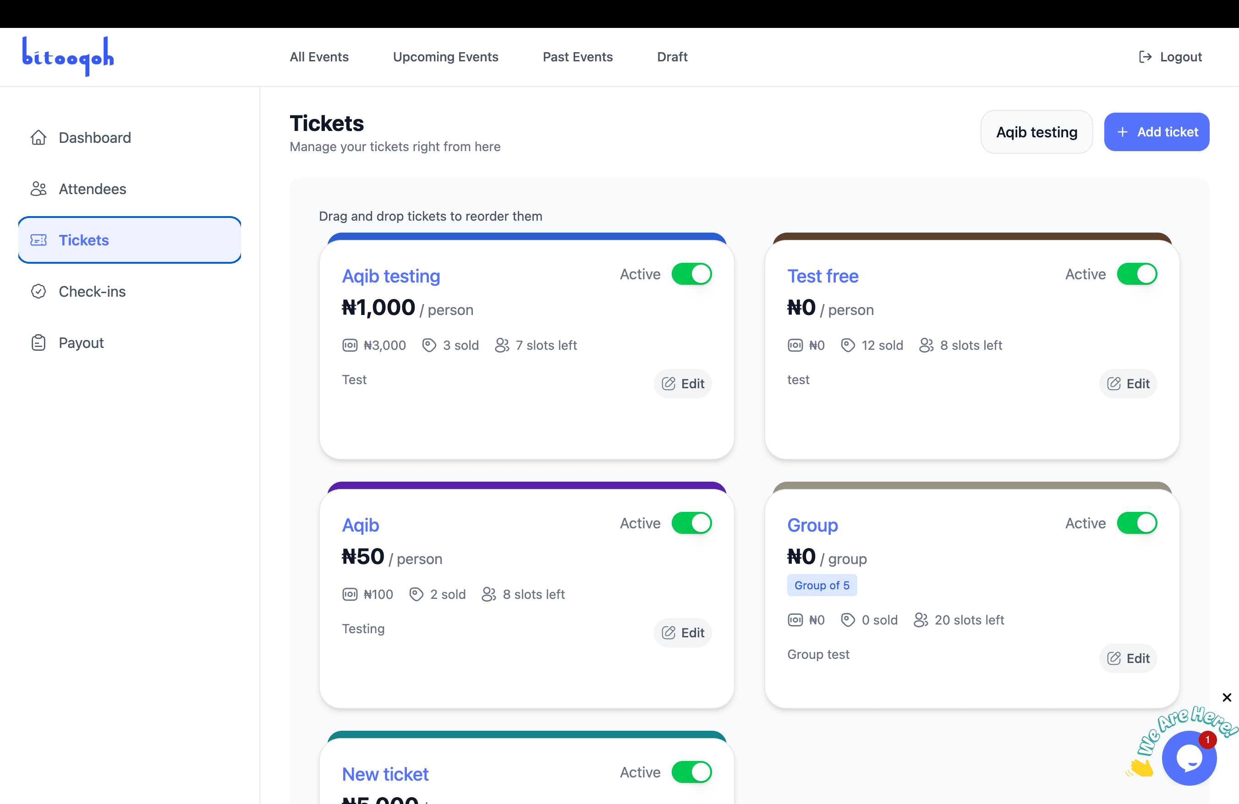Click the Group of 5 badge

coord(822,586)
